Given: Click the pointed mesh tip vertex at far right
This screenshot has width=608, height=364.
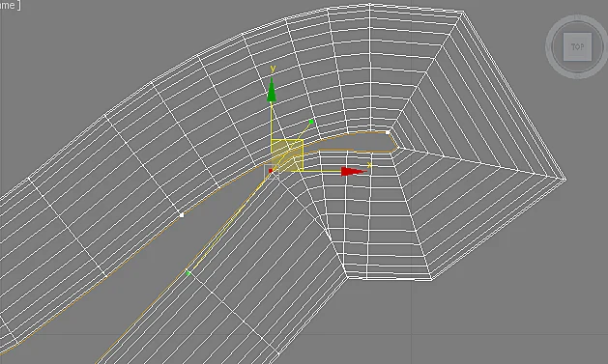Looking at the screenshot, I should click(565, 179).
